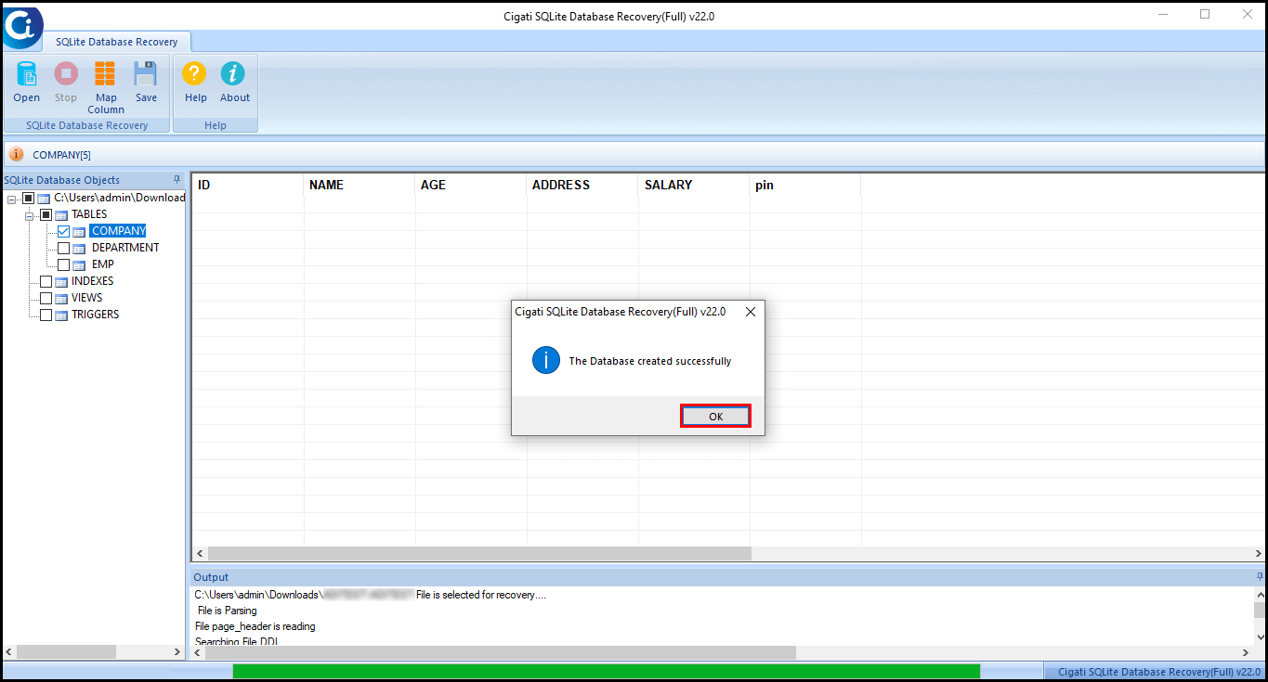Viewport: 1268px width, 682px height.
Task: Click the icon next to INDEXES
Action: coord(61,282)
